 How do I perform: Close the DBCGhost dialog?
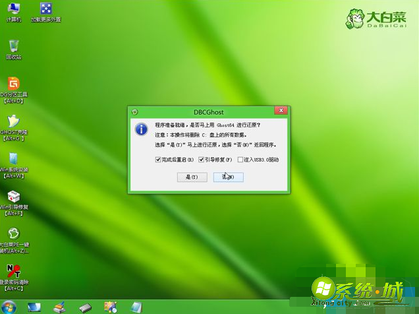pos(281,110)
